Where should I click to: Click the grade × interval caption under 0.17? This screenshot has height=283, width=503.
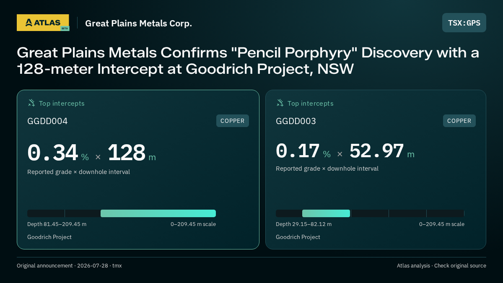click(x=327, y=169)
